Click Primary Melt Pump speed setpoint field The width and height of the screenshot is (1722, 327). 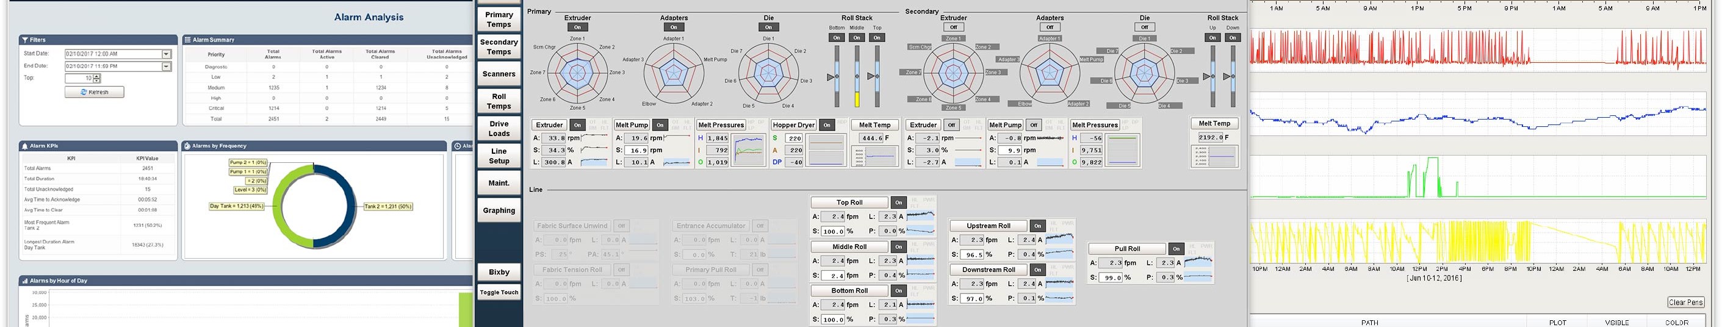tap(636, 151)
